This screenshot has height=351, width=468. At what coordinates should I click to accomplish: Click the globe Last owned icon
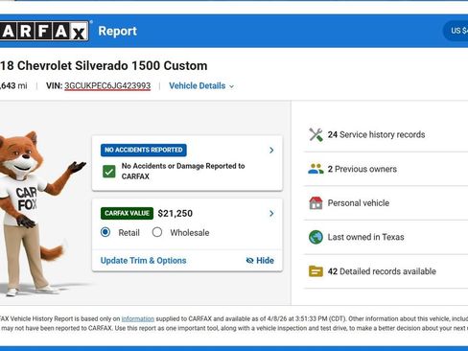[x=316, y=237]
